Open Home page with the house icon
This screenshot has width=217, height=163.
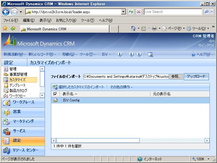coord(133,29)
